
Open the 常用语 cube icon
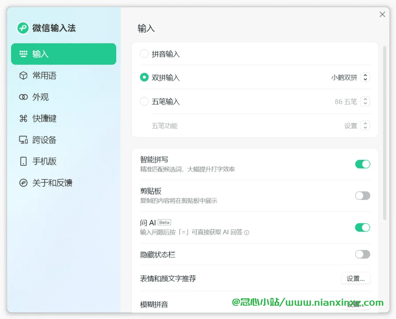click(x=23, y=75)
